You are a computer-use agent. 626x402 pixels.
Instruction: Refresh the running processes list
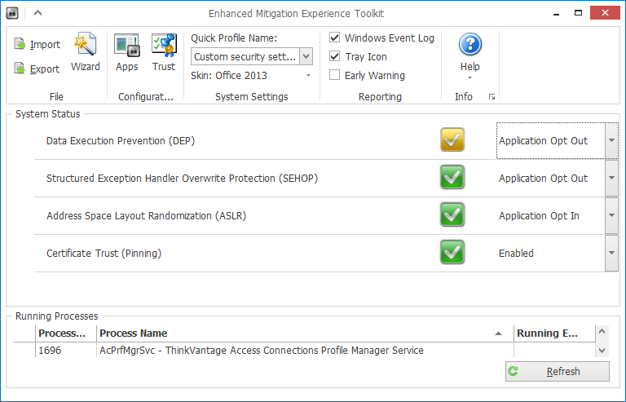click(557, 372)
